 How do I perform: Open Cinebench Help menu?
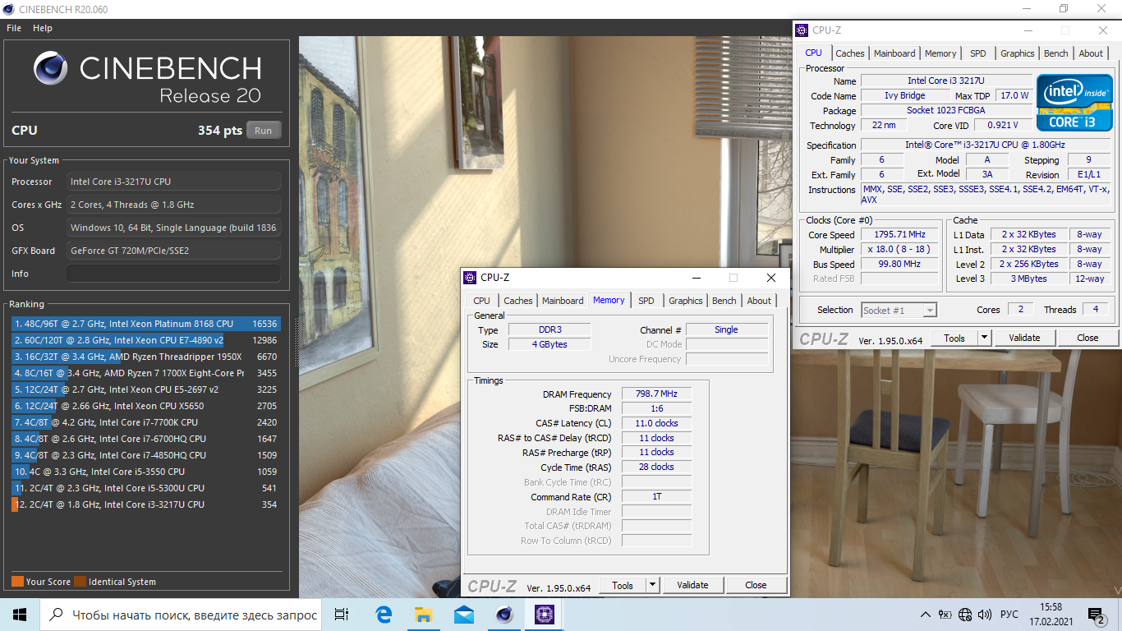[43, 28]
